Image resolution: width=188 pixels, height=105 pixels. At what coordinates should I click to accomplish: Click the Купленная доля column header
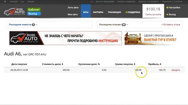[89, 64]
